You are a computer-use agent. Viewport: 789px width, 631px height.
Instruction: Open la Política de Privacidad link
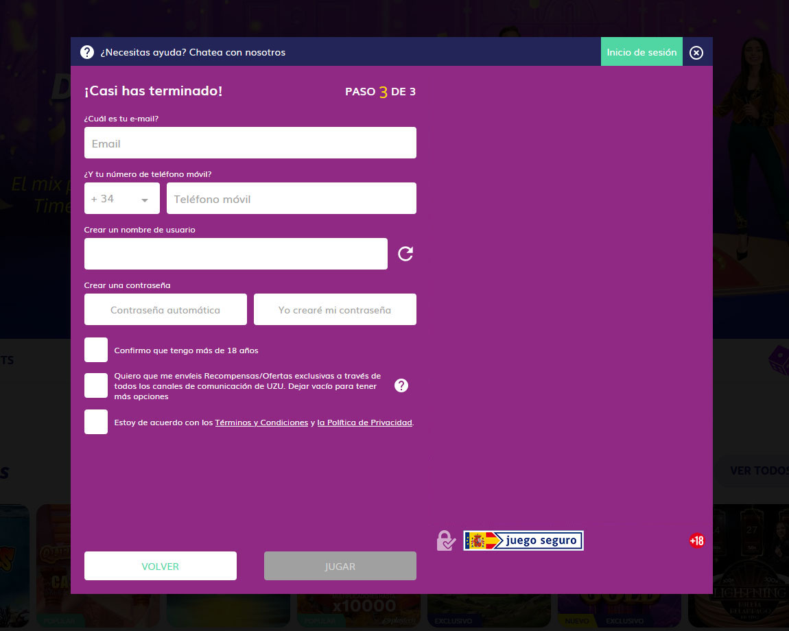click(364, 422)
